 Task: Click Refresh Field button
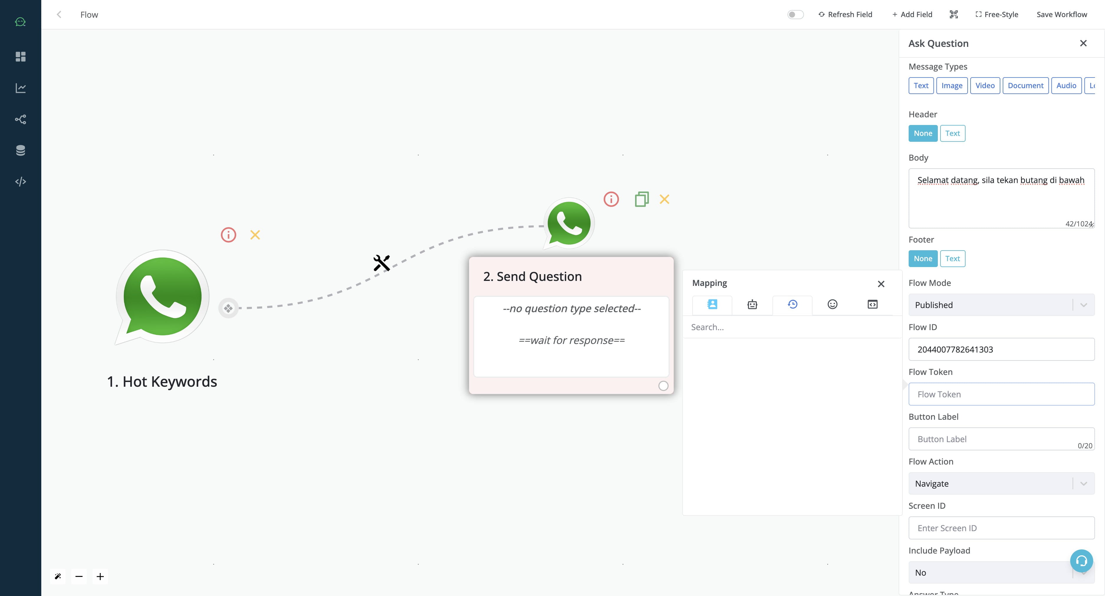[x=845, y=14]
